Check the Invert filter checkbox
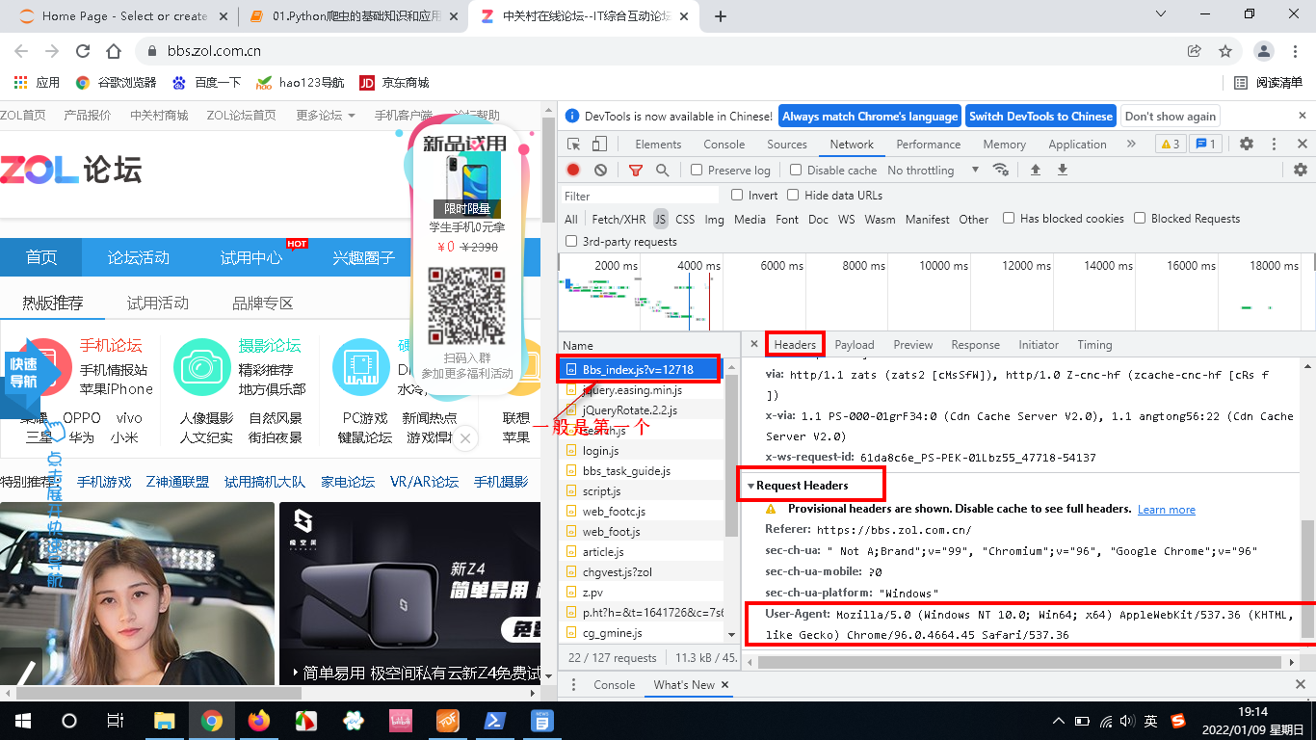1316x740 pixels. click(737, 195)
